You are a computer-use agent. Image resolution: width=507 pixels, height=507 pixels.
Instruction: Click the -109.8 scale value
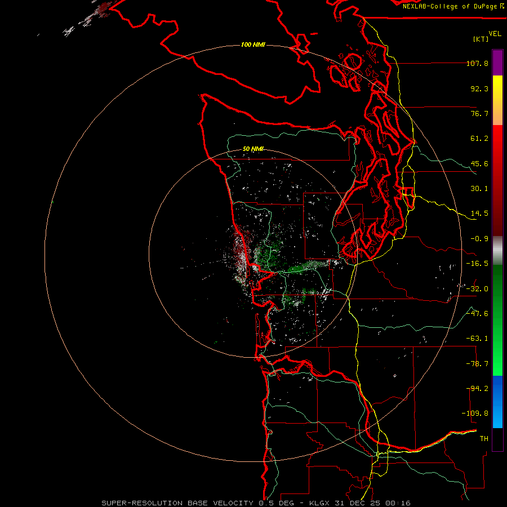click(x=475, y=413)
